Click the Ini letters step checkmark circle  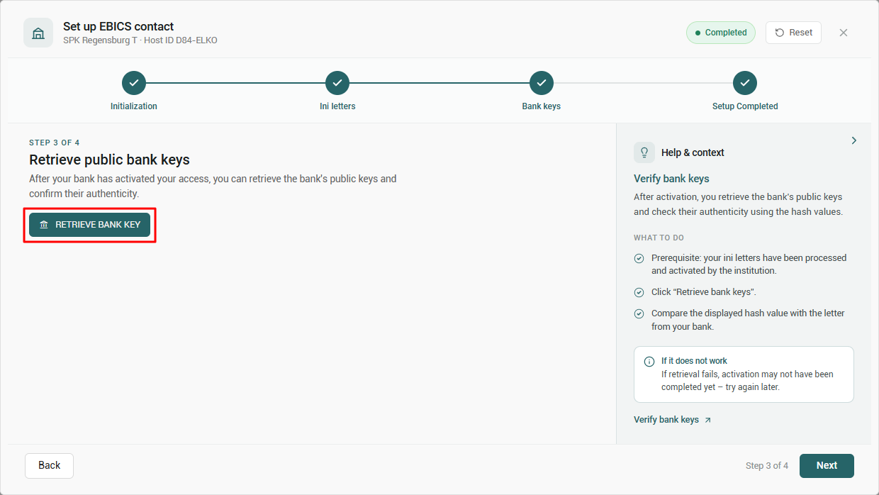pyautogui.click(x=337, y=83)
